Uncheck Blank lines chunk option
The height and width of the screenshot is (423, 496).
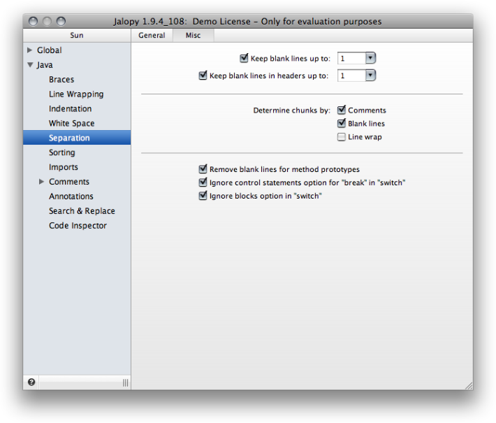click(342, 123)
